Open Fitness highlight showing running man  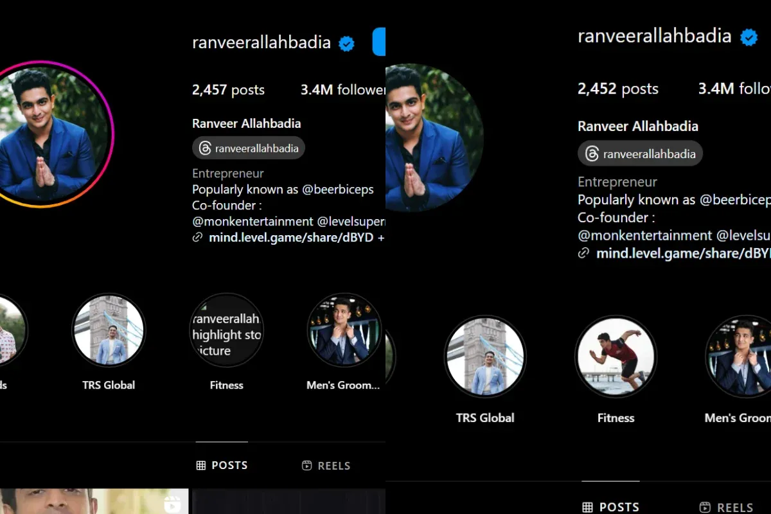(x=616, y=356)
